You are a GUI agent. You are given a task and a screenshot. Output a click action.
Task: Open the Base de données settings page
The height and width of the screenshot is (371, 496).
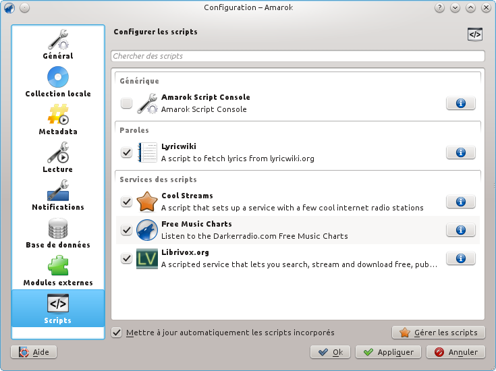[x=58, y=233]
